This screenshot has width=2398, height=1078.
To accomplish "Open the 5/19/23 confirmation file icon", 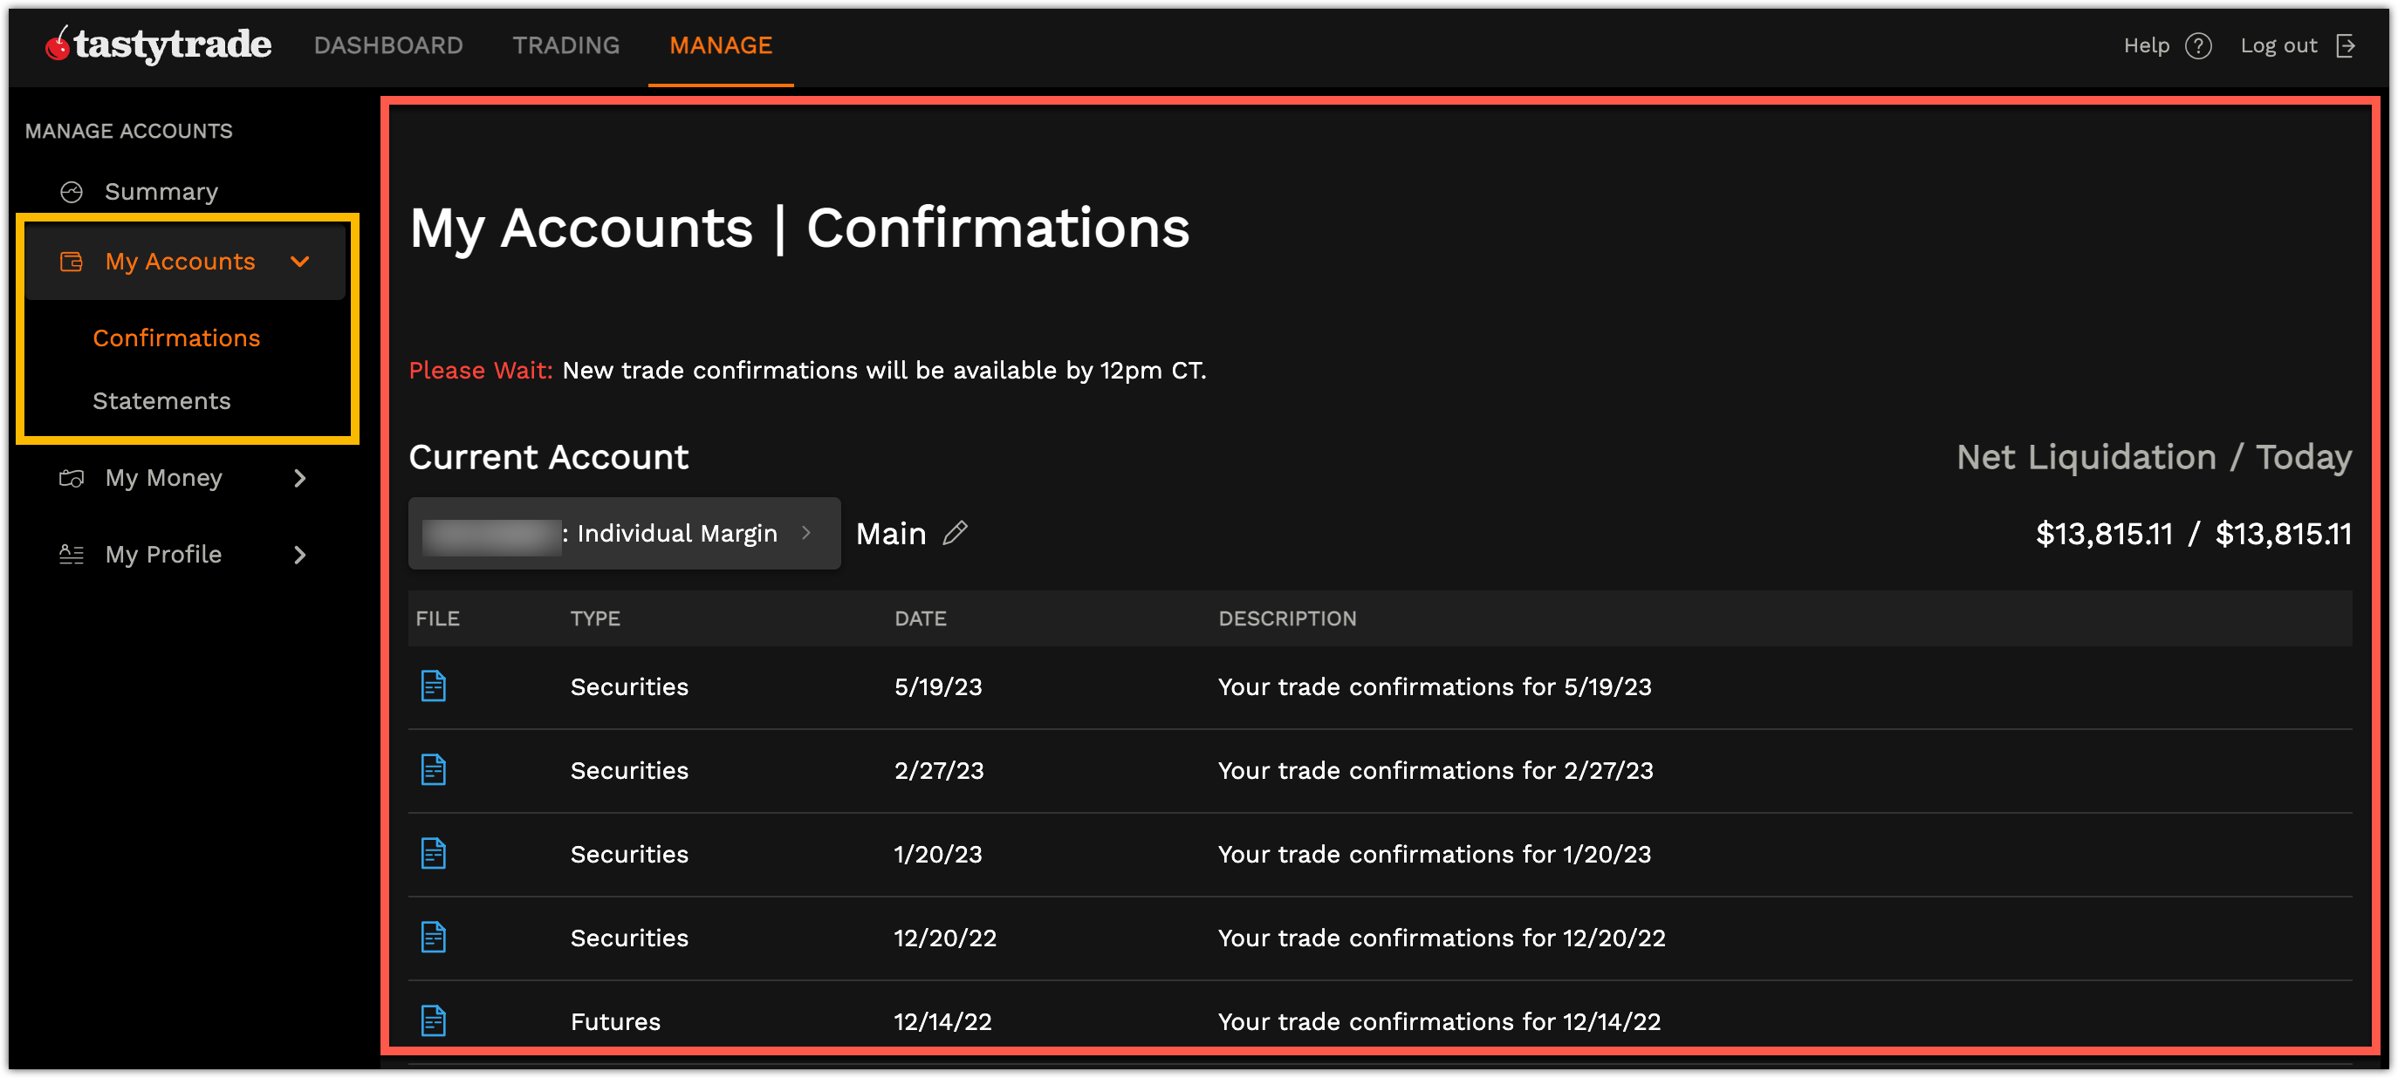I will coord(433,686).
